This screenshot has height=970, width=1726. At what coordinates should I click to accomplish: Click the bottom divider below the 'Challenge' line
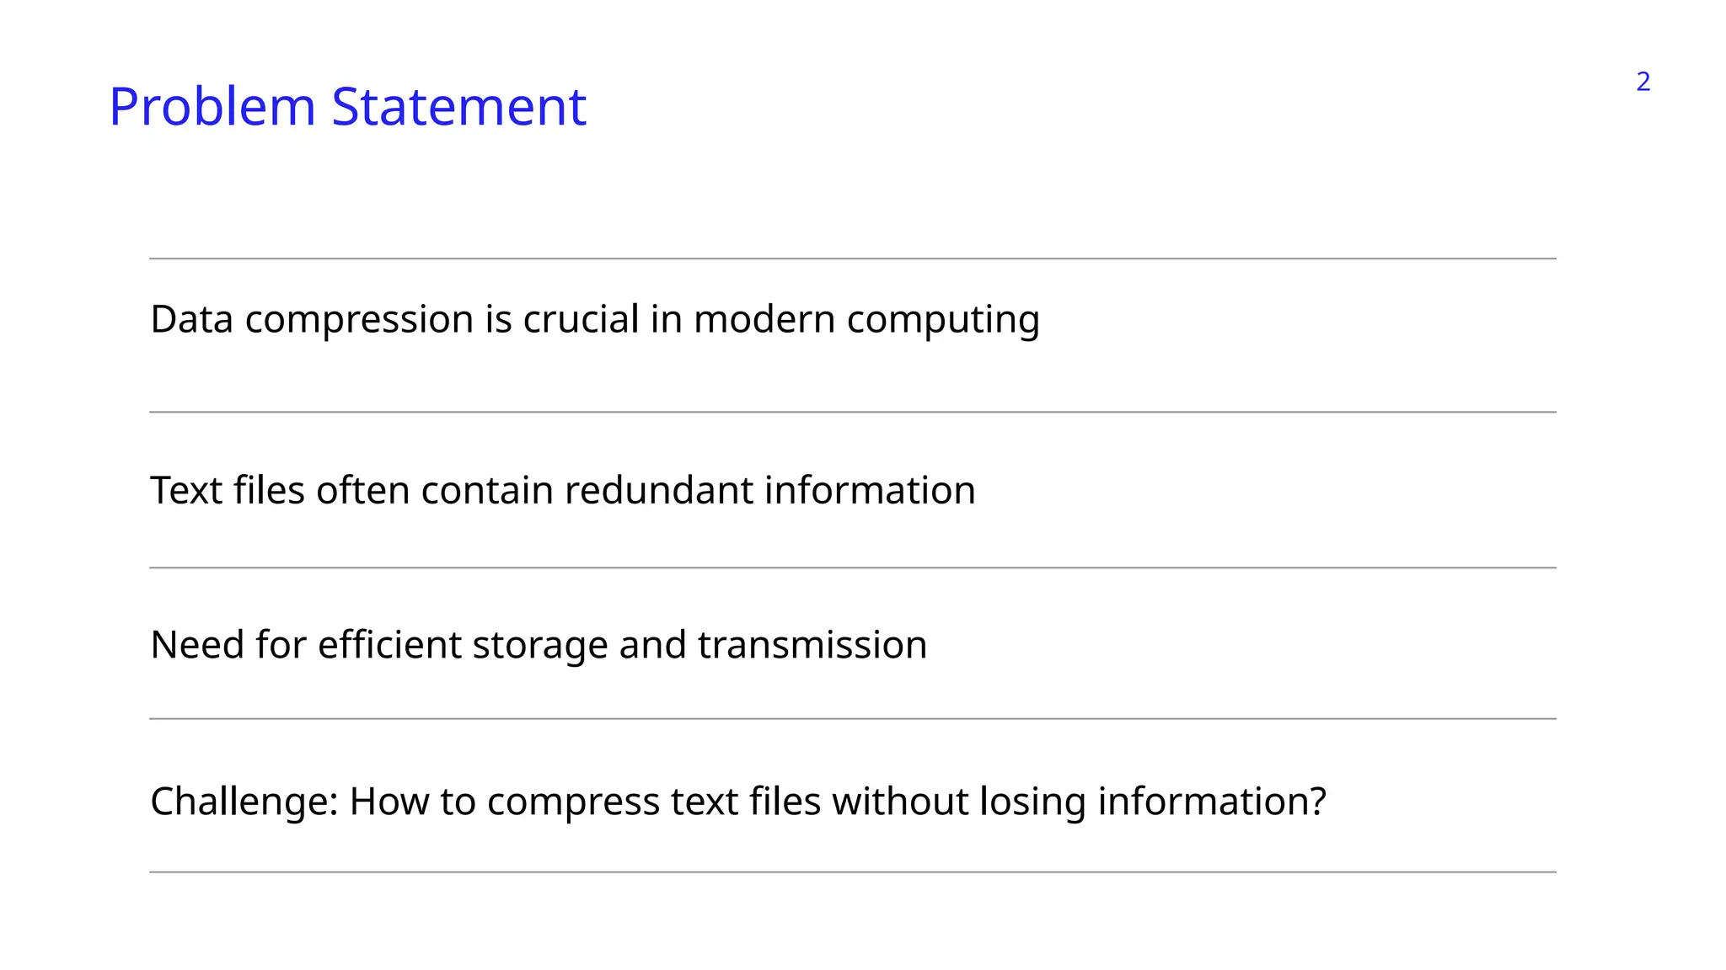click(x=852, y=871)
